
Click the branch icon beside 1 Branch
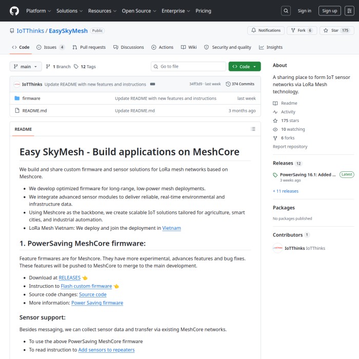tap(48, 66)
